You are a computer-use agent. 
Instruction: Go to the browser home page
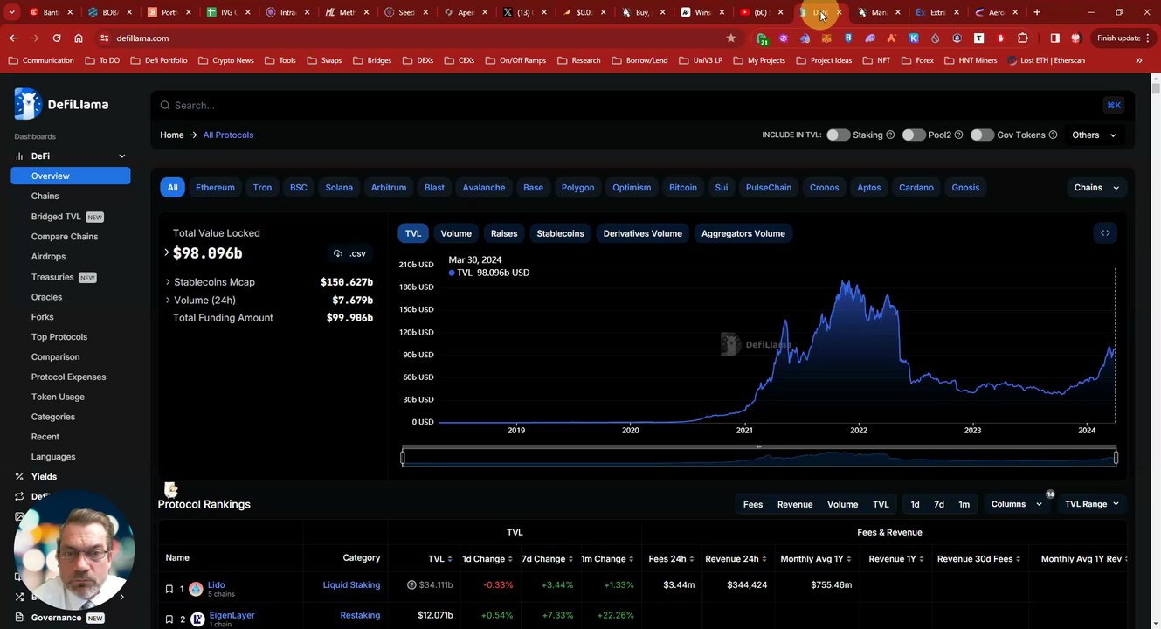[79, 38]
